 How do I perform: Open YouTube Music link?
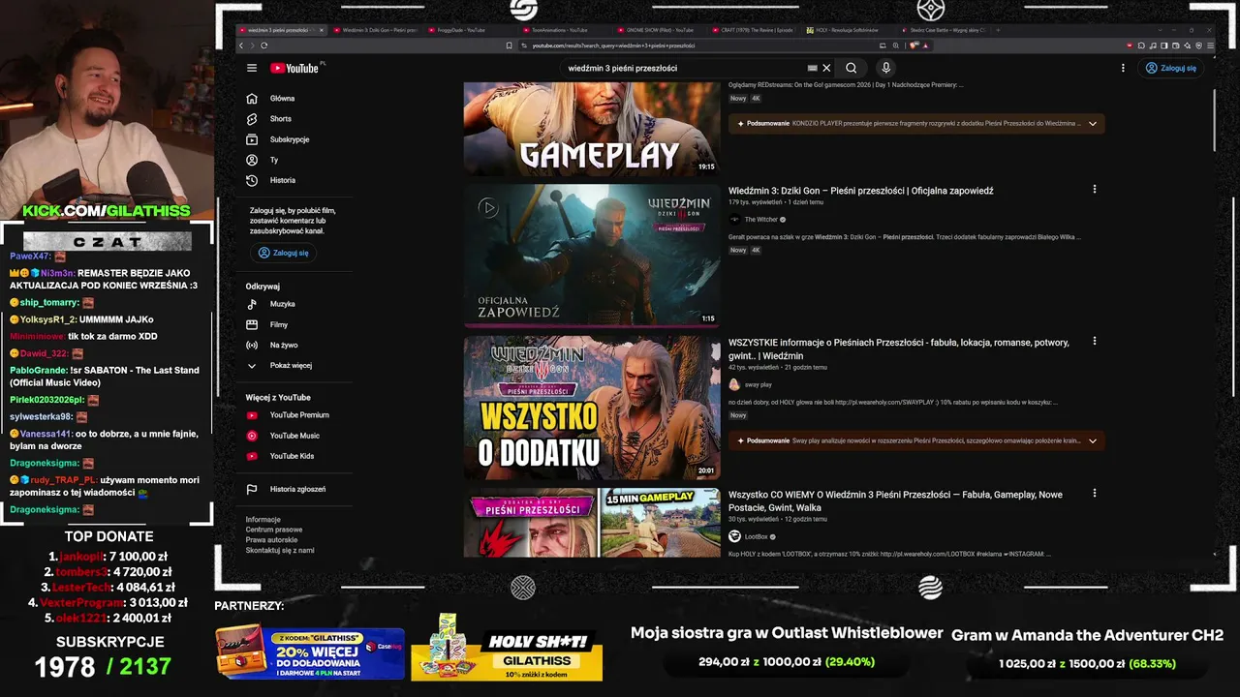(295, 436)
